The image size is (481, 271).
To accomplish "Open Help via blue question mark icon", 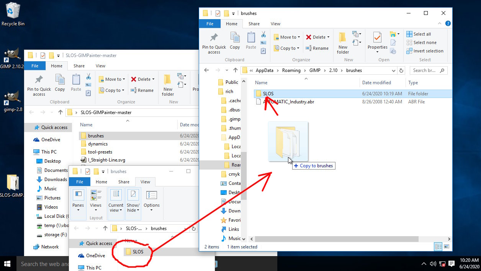I will tap(448, 23).
